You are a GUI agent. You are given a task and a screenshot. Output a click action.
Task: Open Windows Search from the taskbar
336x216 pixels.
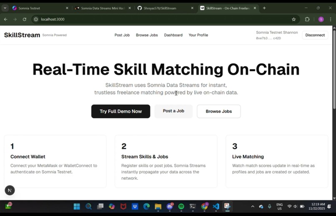(x=88, y=206)
